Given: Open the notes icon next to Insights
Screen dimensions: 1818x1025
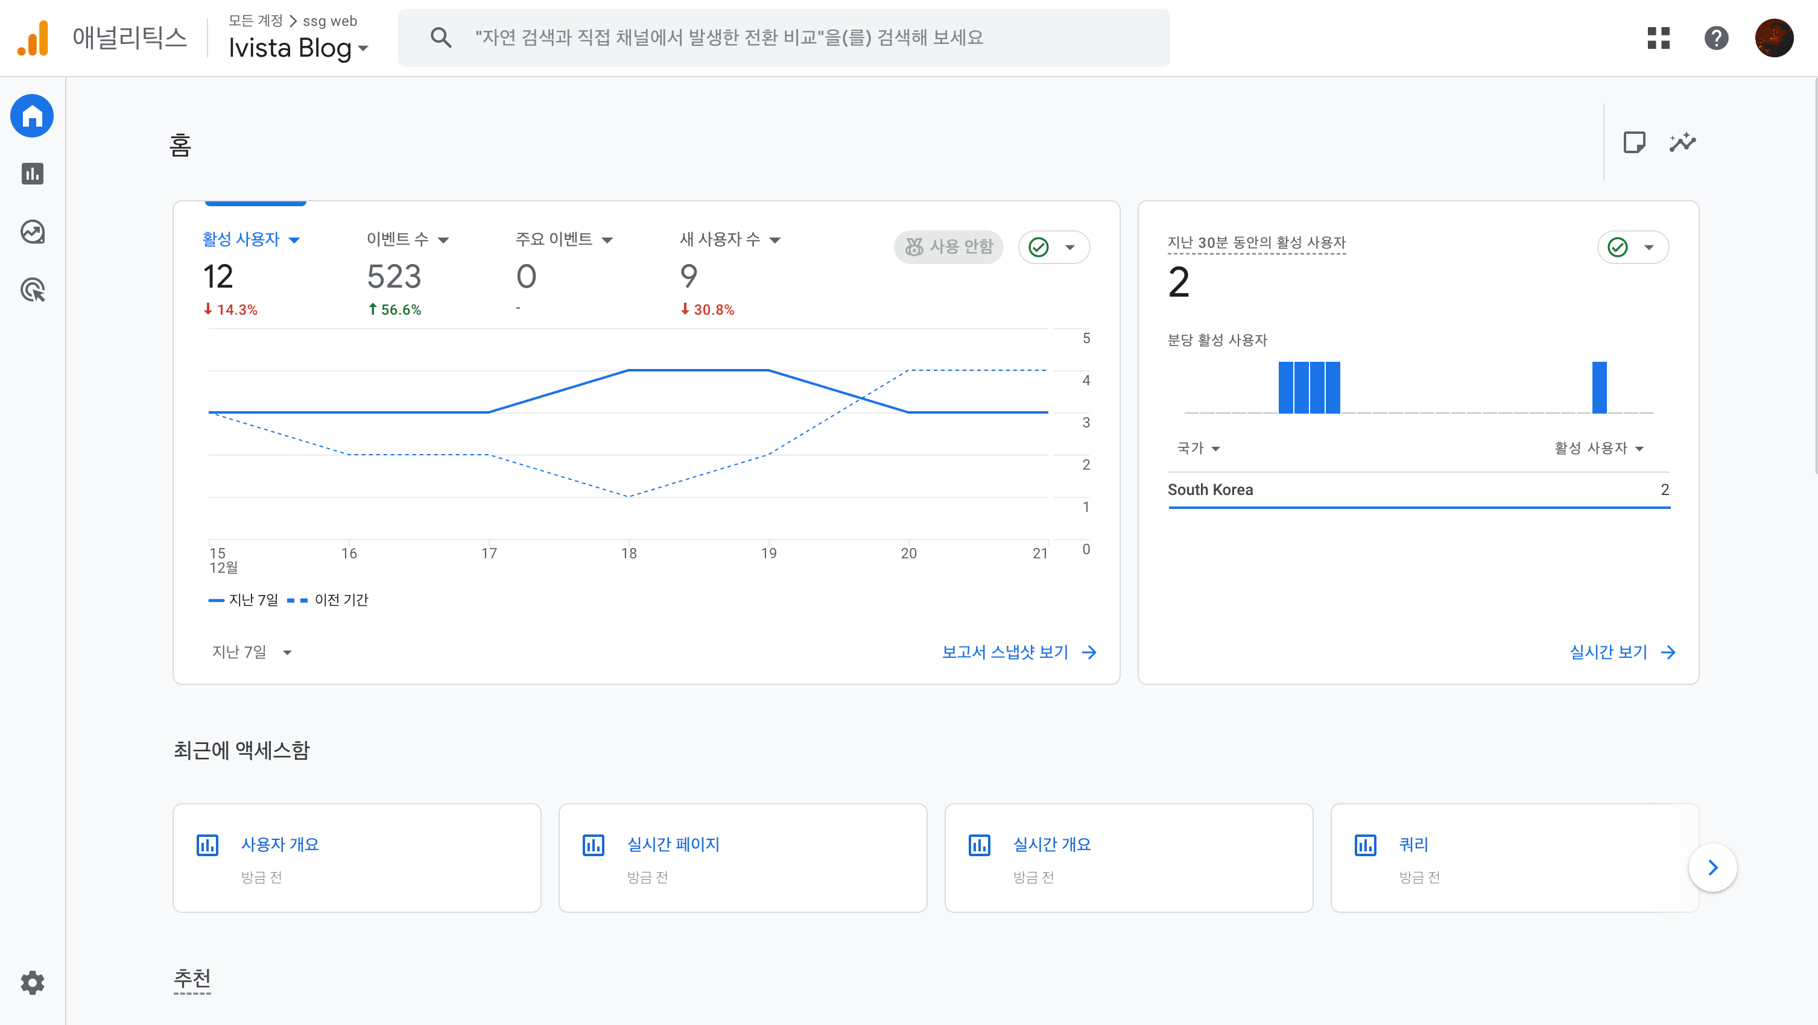Looking at the screenshot, I should (1636, 142).
